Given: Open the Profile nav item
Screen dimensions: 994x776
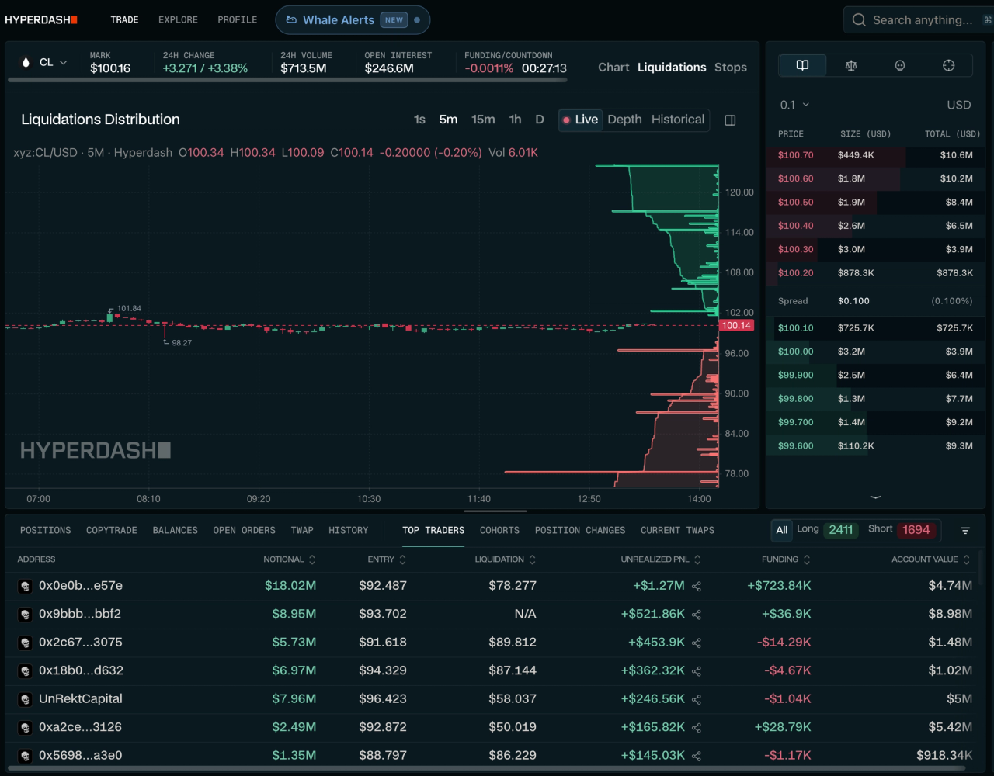Looking at the screenshot, I should [x=237, y=20].
